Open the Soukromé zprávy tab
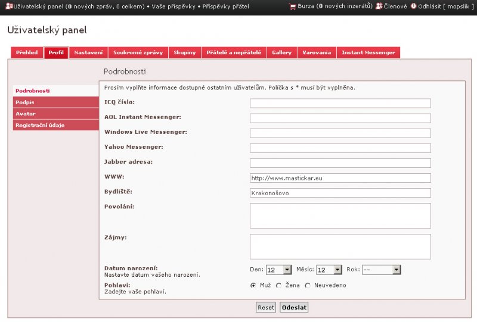477x322 pixels. 138,52
